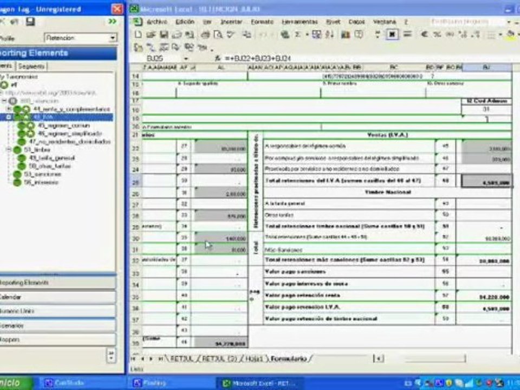Open the Herramientas menu
520x390 pixels.
coord(300,22)
